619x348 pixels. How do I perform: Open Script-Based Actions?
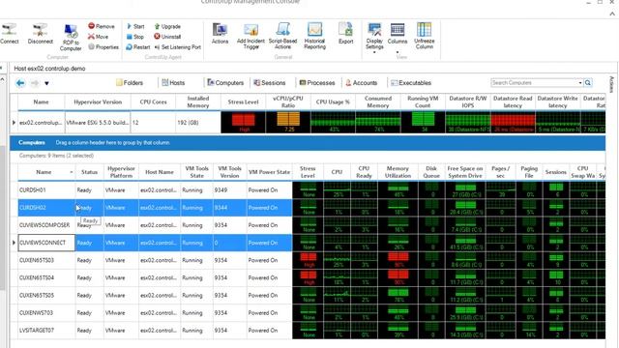pos(282,36)
